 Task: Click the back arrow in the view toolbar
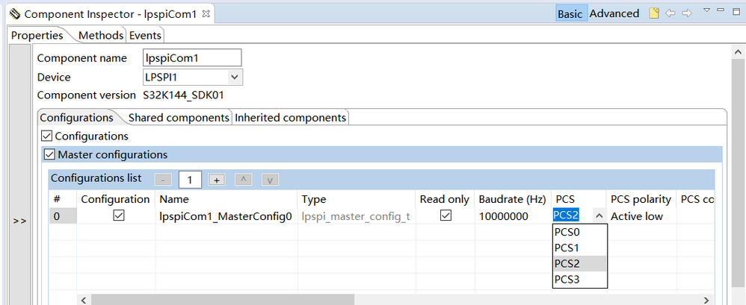click(x=671, y=13)
